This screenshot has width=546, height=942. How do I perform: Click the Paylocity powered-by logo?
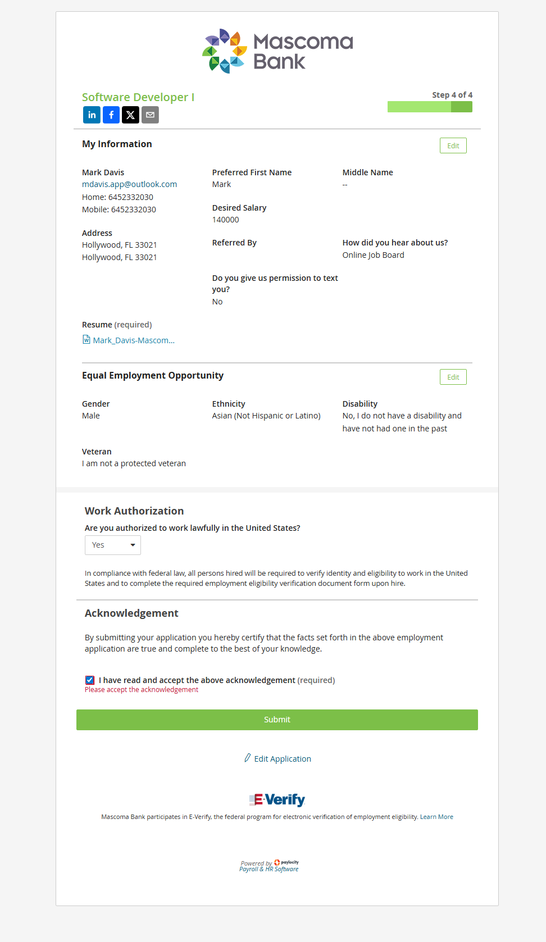(x=270, y=866)
